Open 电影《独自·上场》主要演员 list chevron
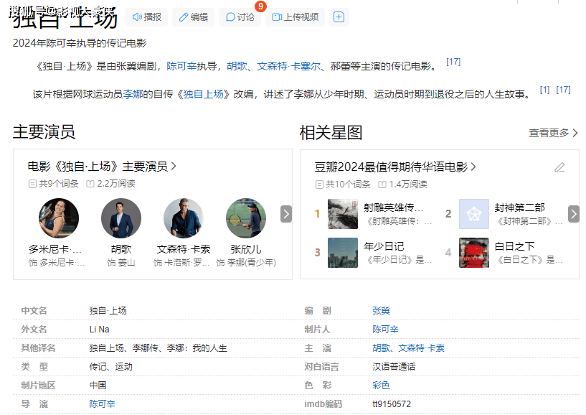 (174, 166)
